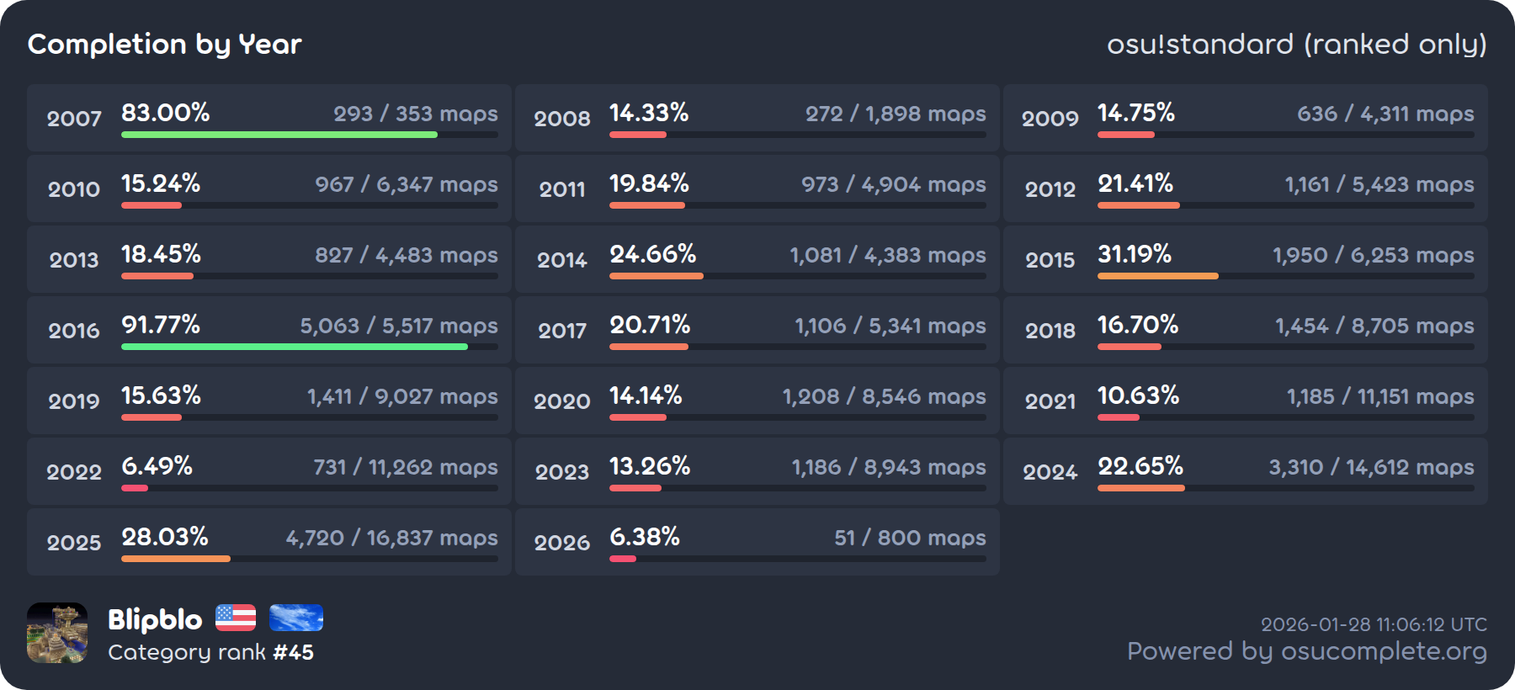Click the 2022 6.49% percentage
Image resolution: width=1515 pixels, height=690 pixels.
(x=157, y=466)
